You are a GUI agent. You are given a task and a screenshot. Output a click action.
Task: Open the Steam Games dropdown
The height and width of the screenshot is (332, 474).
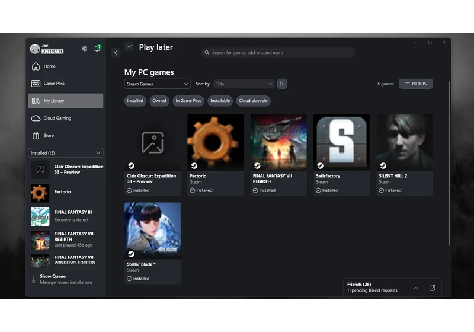pos(157,84)
